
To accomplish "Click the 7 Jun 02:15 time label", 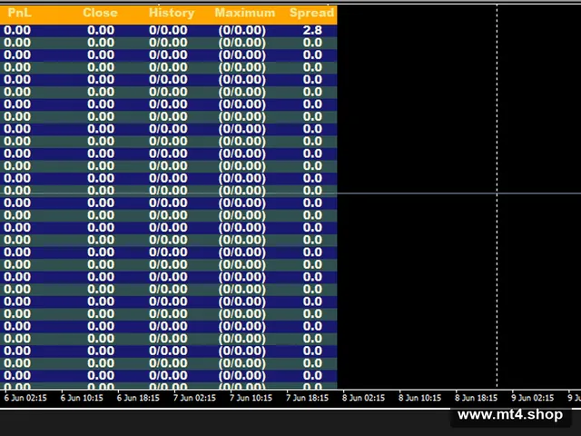I will click(x=194, y=398).
